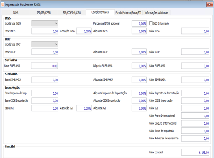The height and width of the screenshot is (158, 214).
Task: Expand the Incidência IRRF combo box
Action: tap(45, 44)
